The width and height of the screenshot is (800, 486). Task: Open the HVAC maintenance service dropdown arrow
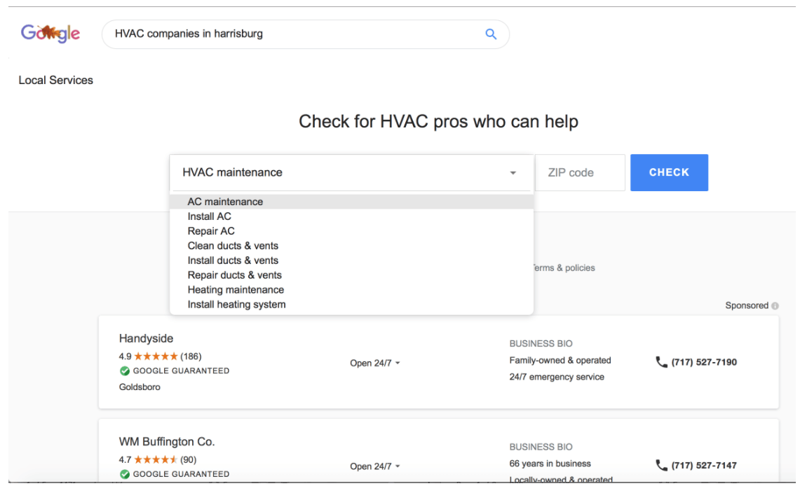click(x=513, y=173)
